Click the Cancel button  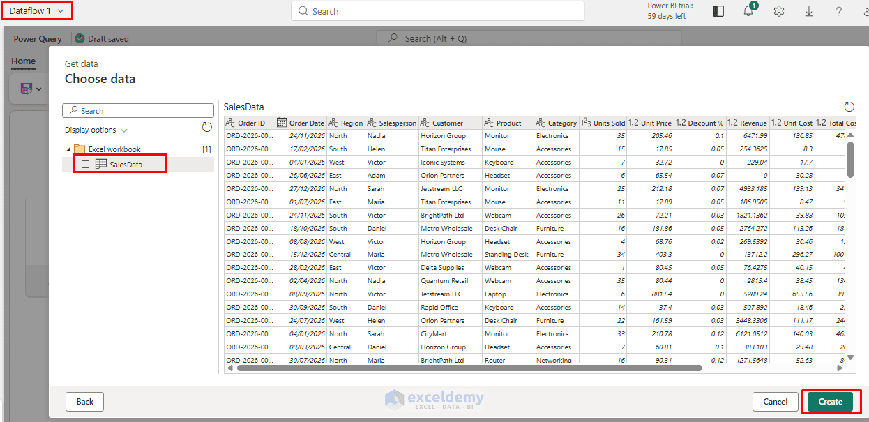[775, 402]
